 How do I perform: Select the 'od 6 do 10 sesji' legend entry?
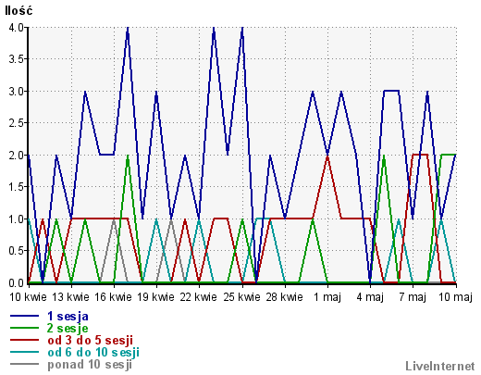point(93,352)
